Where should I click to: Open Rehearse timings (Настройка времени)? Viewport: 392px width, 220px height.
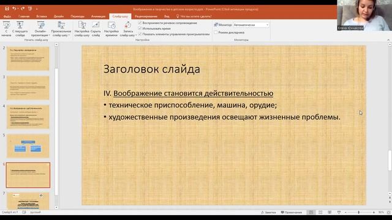tap(111, 29)
